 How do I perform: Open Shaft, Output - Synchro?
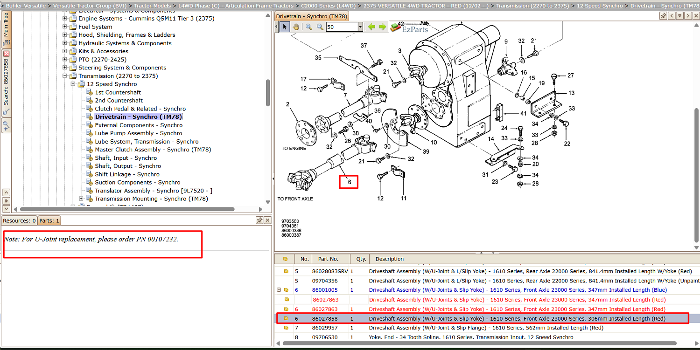[x=128, y=166]
